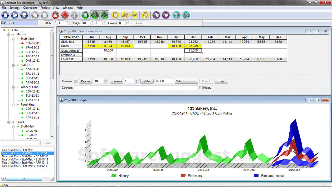Viewport: 332px width, 187px height.
Task: Open the Operations menu
Action: tap(30, 7)
